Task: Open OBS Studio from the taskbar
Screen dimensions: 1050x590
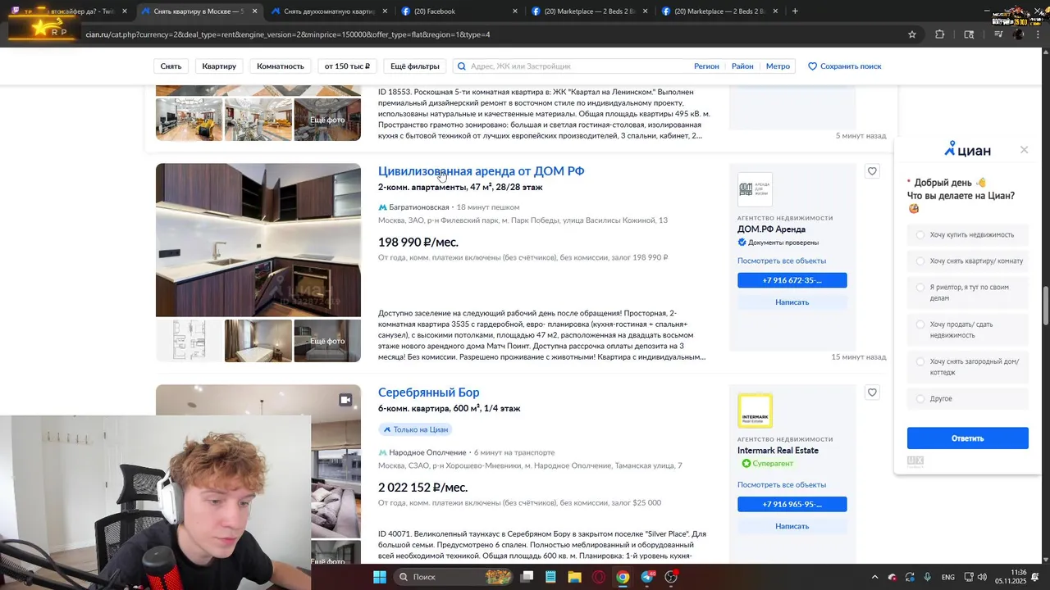Action: [671, 577]
